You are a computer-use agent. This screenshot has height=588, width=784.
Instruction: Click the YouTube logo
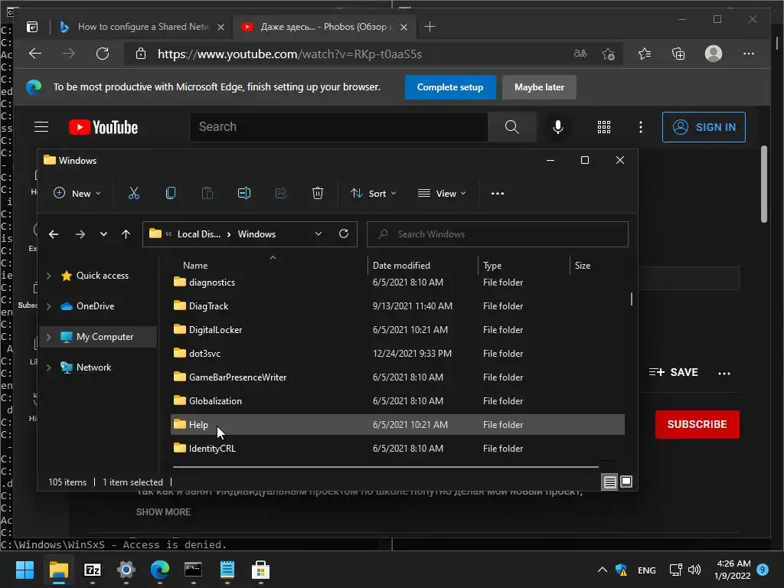click(x=103, y=127)
